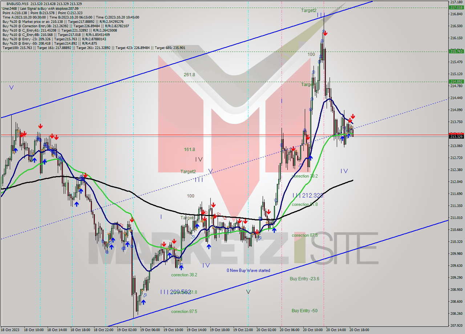Click the 209.290 price axis label
The width and height of the screenshot is (465, 334).
coord(456,278)
